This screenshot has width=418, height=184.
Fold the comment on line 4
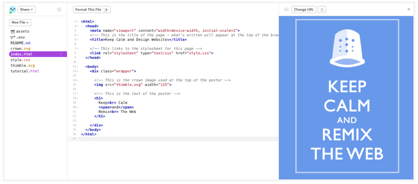pos(78,35)
